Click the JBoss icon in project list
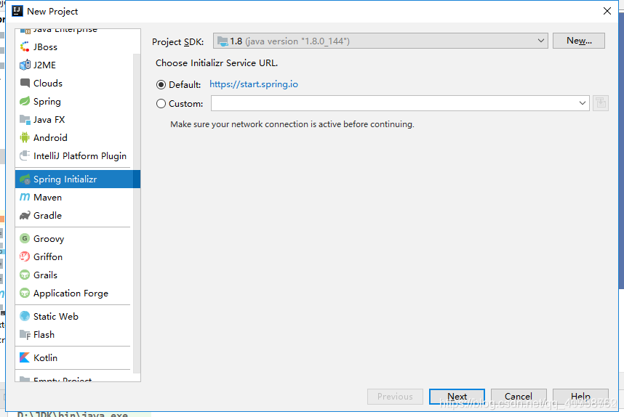624x417 pixels. point(25,47)
